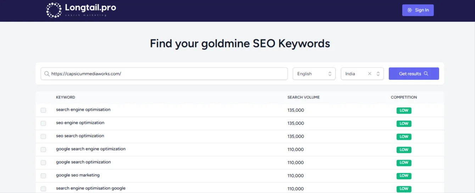This screenshot has height=193, width=475.
Task: Click the LOW badge for seo search optimization
Action: click(404, 137)
